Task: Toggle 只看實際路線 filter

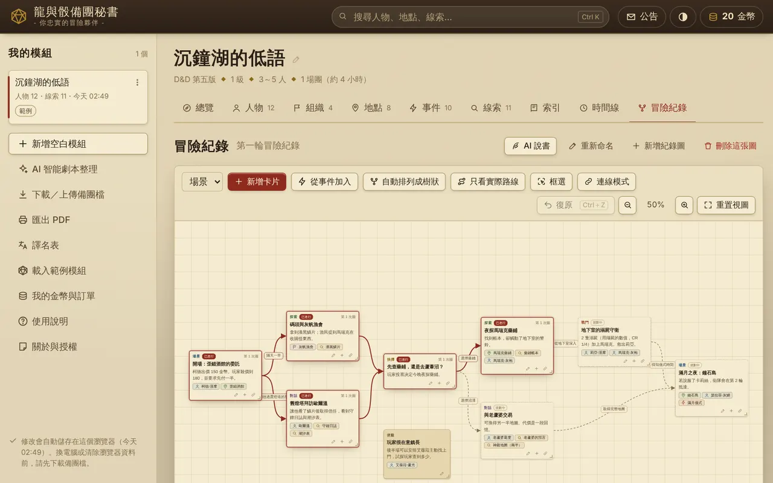Action: click(x=489, y=182)
